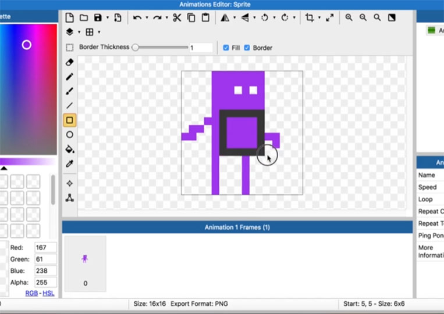Click the Blue value field

45,271
